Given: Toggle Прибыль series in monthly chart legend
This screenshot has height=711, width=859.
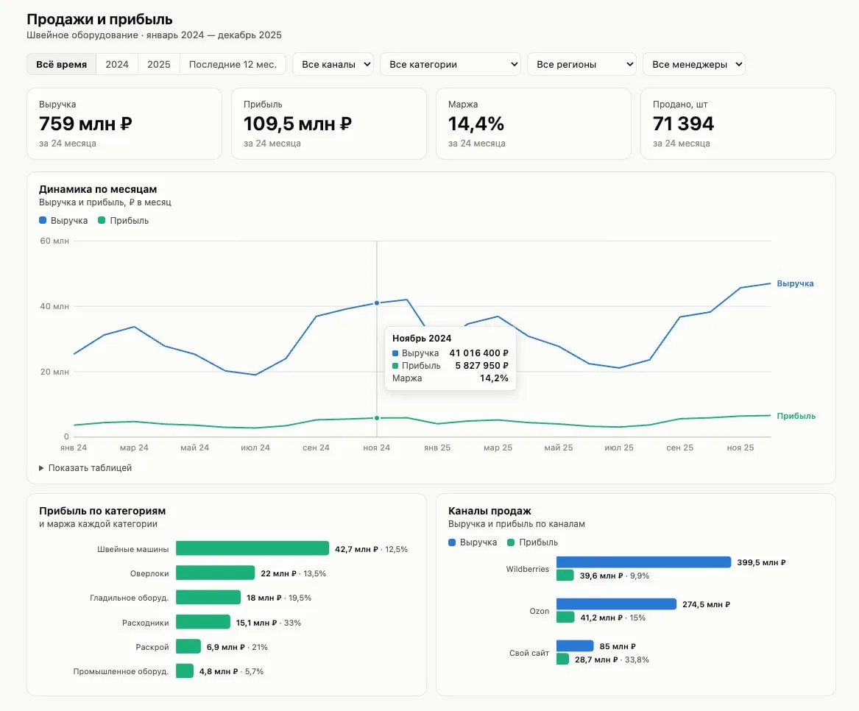Looking at the screenshot, I should click(123, 220).
